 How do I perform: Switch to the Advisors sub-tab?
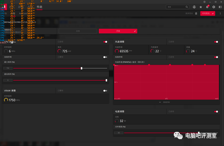pyautogui.click(x=23, y=13)
